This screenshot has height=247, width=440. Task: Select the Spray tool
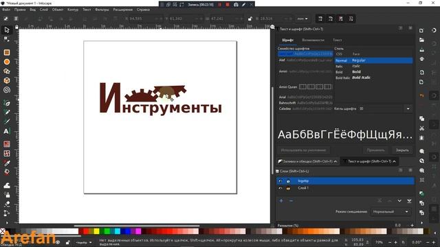pyautogui.click(x=7, y=194)
